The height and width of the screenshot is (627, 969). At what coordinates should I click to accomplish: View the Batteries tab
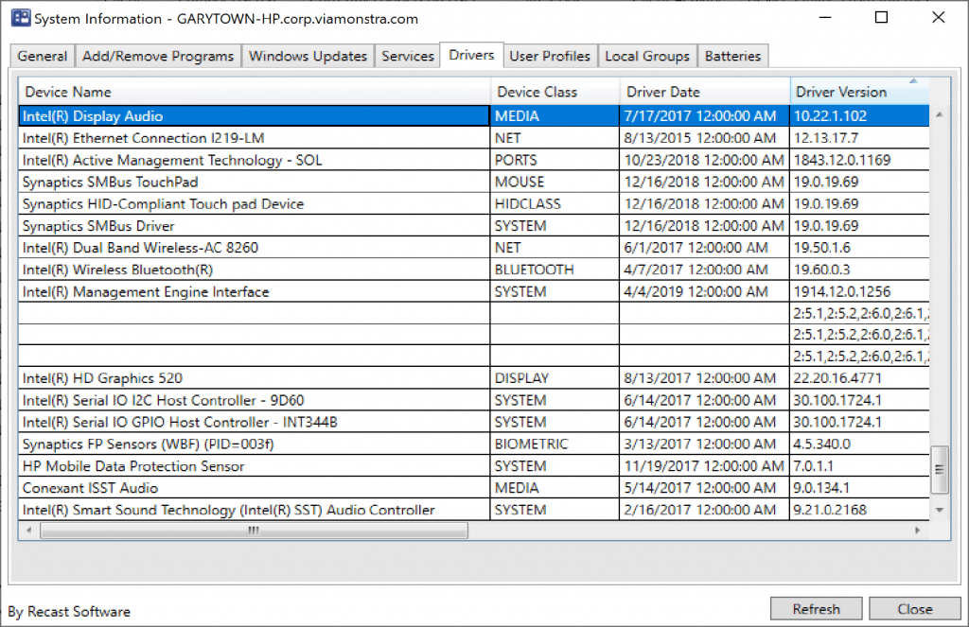pyautogui.click(x=732, y=55)
